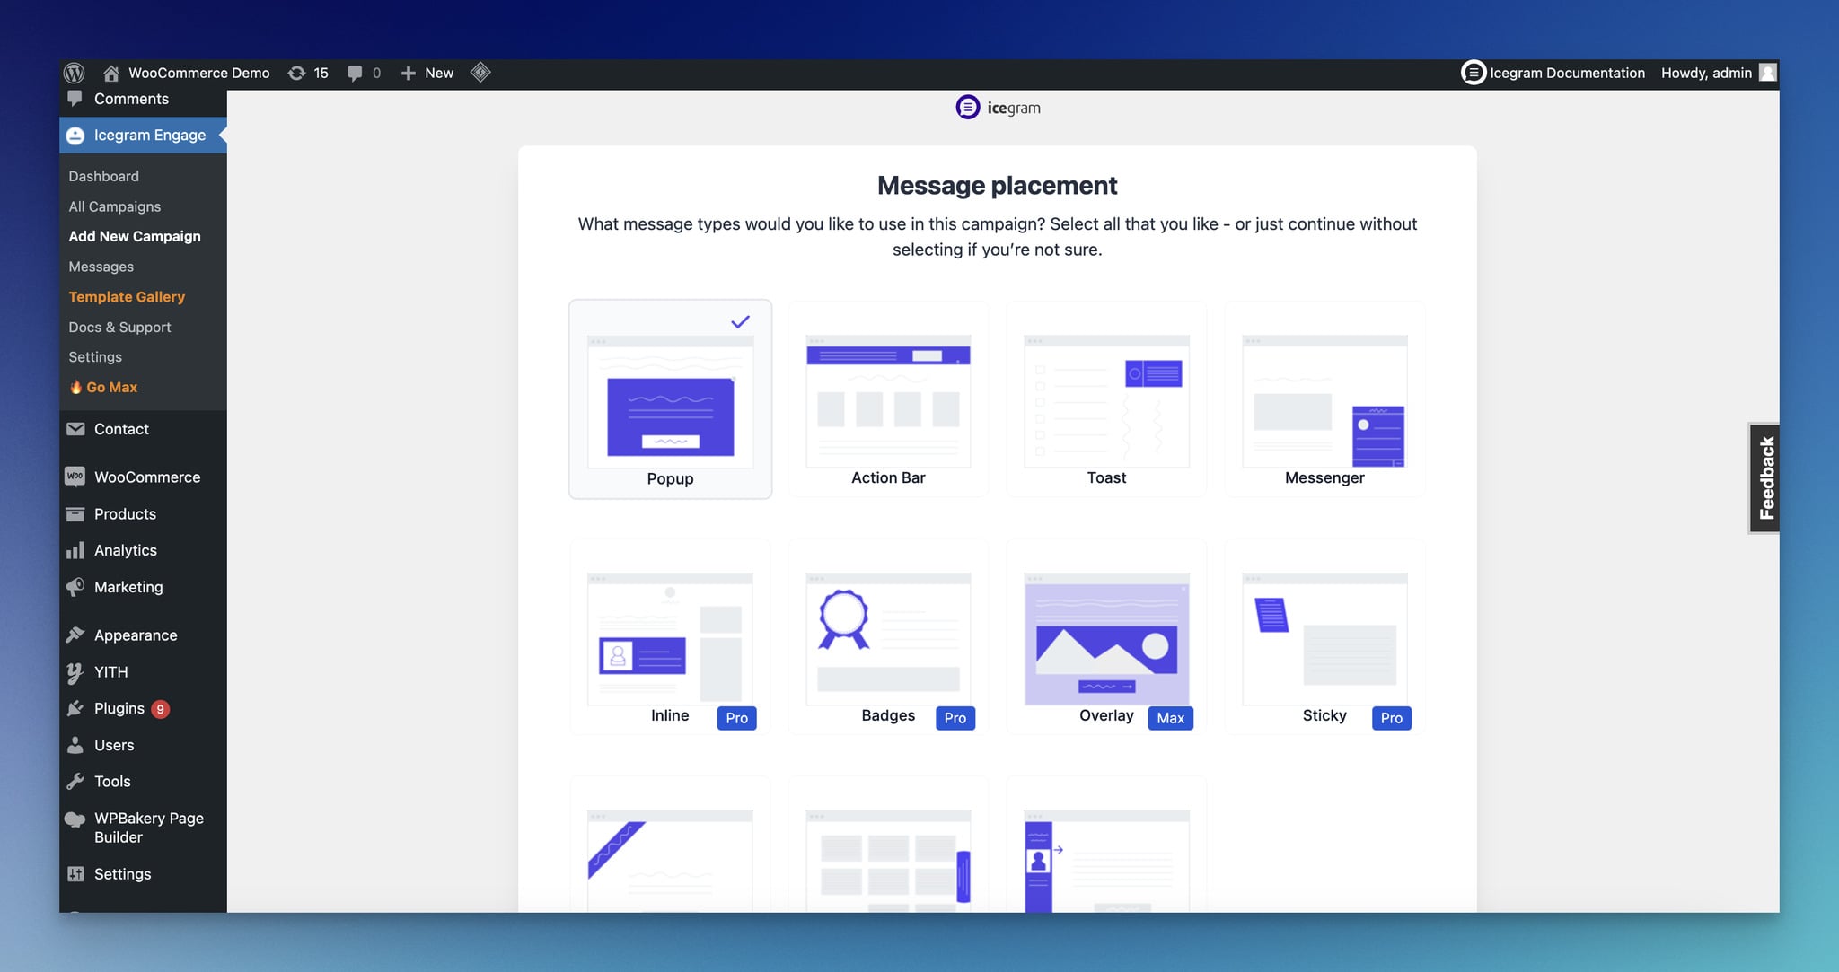Go to All Campaigns
Screen dimensions: 1839x972
[x=115, y=206]
